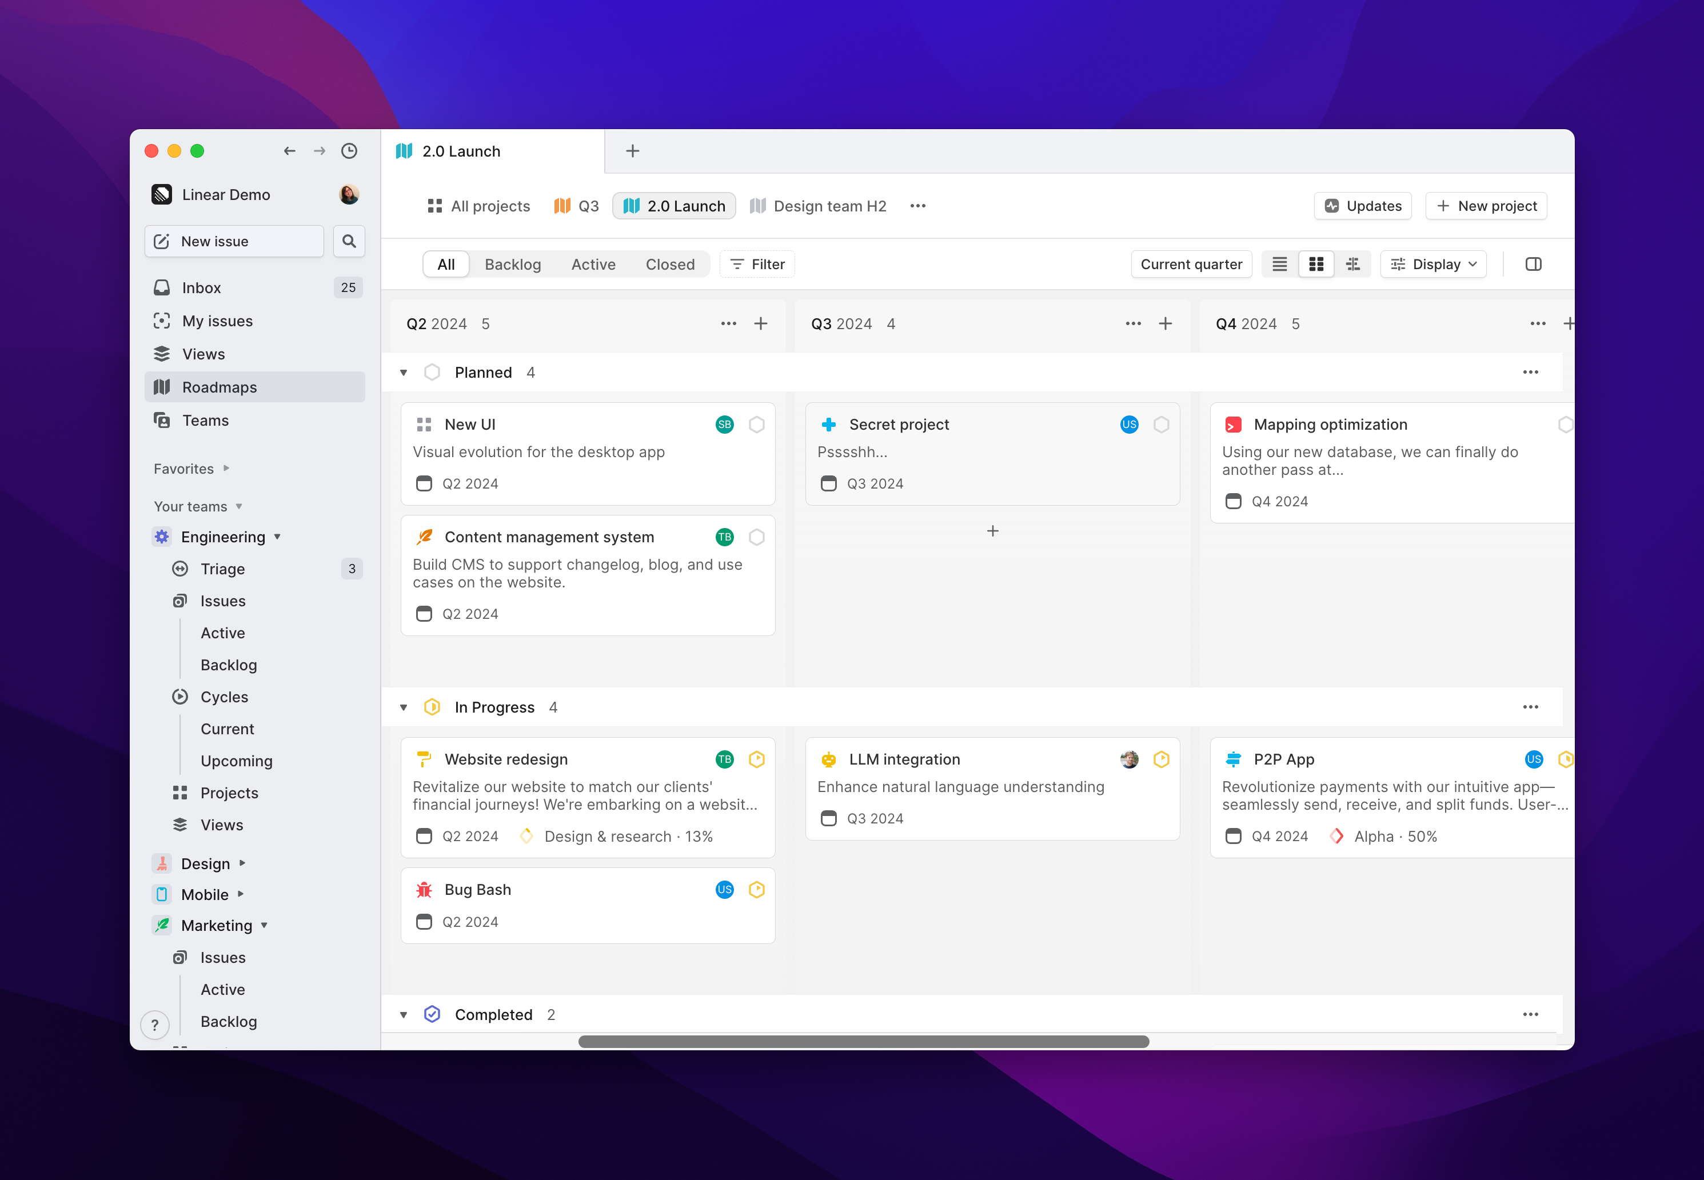The height and width of the screenshot is (1180, 1704).
Task: Open the Updates button
Action: pos(1362,206)
